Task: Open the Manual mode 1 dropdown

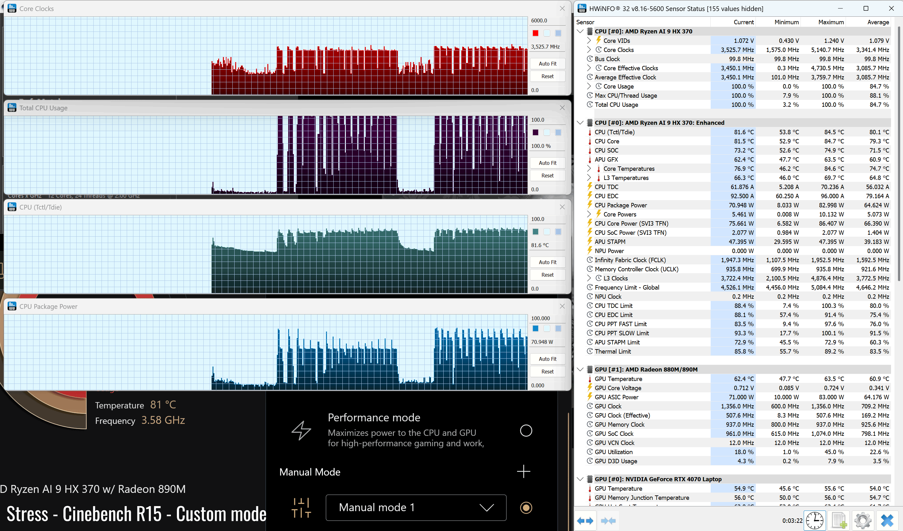Action: pos(416,508)
